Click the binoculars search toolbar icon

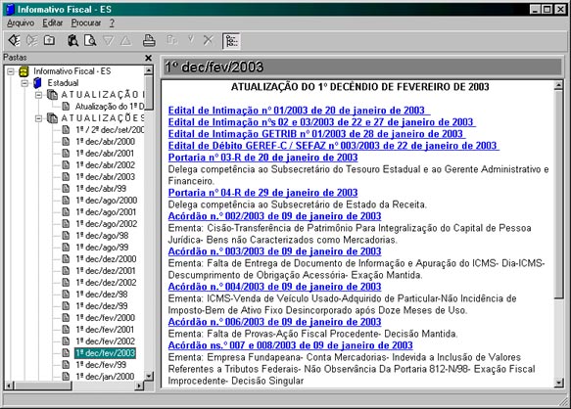[x=72, y=40]
